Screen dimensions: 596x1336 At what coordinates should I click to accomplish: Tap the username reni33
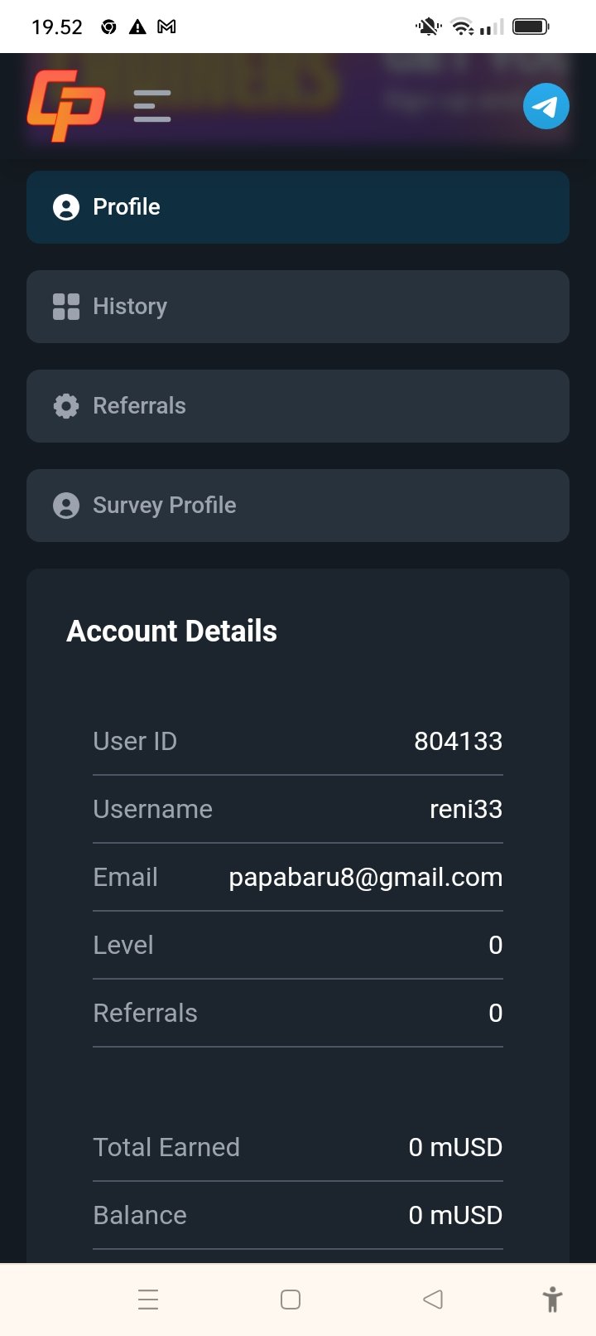466,809
